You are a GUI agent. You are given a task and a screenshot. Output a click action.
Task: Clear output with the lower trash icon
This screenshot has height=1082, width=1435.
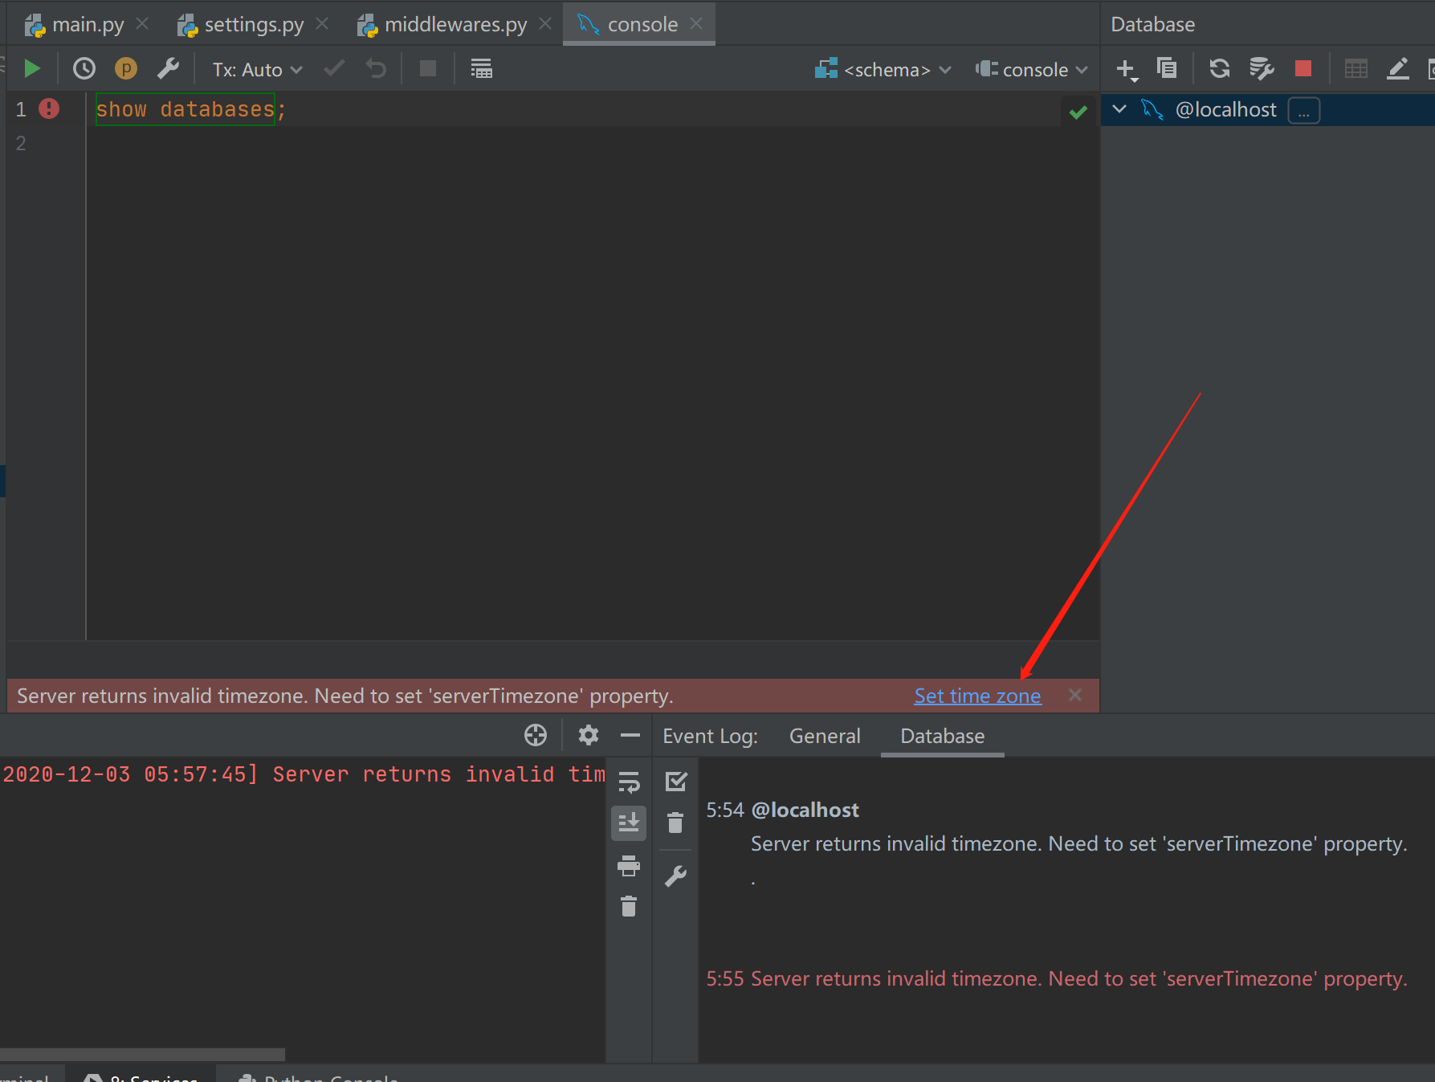[x=629, y=907]
